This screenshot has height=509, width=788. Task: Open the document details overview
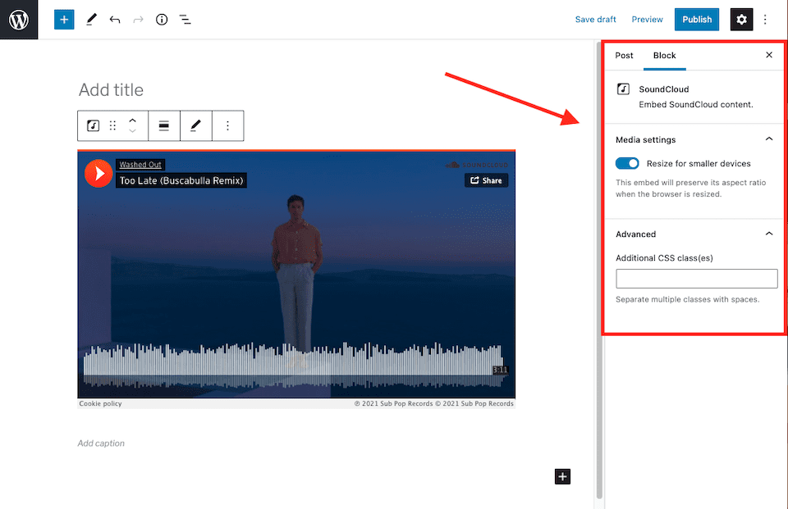point(162,19)
